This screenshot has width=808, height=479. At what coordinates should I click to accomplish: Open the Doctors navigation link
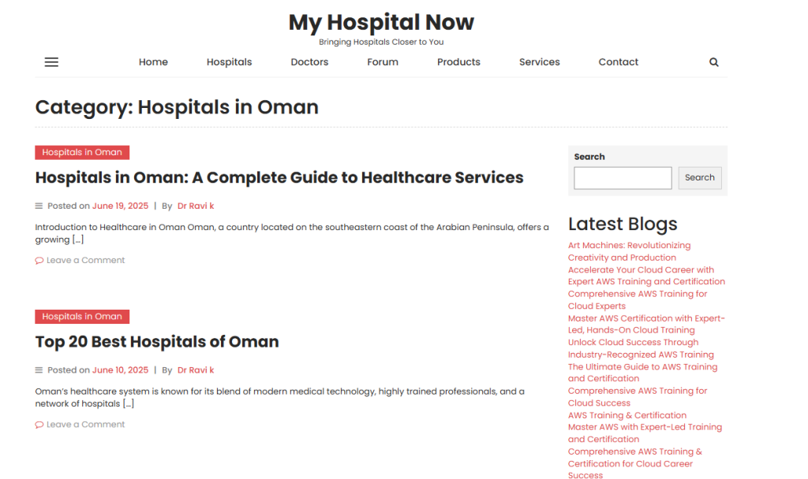309,62
